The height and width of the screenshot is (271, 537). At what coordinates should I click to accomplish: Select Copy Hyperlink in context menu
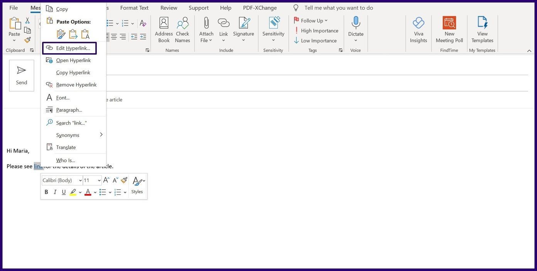(x=73, y=72)
